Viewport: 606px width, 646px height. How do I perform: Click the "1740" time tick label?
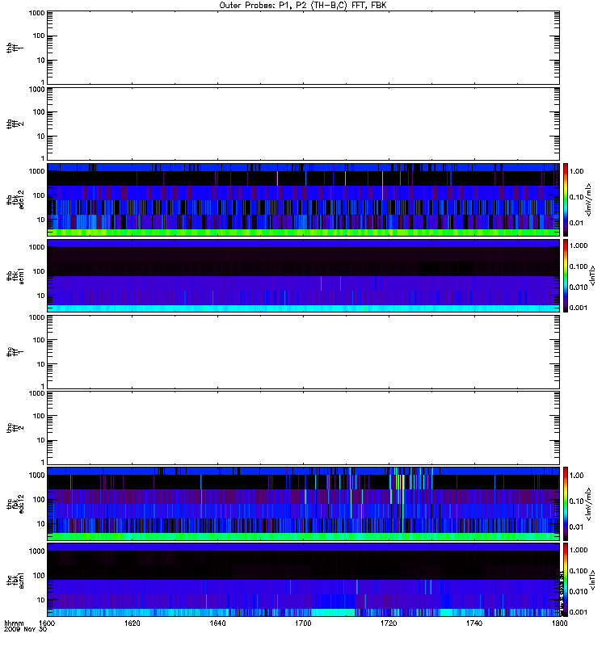pos(474,623)
